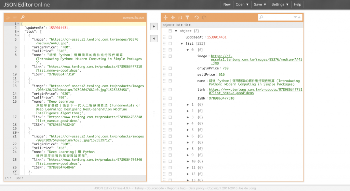Fold code at line 12 arrow
The width and height of the screenshot is (350, 191).
click(x=18, y=82)
